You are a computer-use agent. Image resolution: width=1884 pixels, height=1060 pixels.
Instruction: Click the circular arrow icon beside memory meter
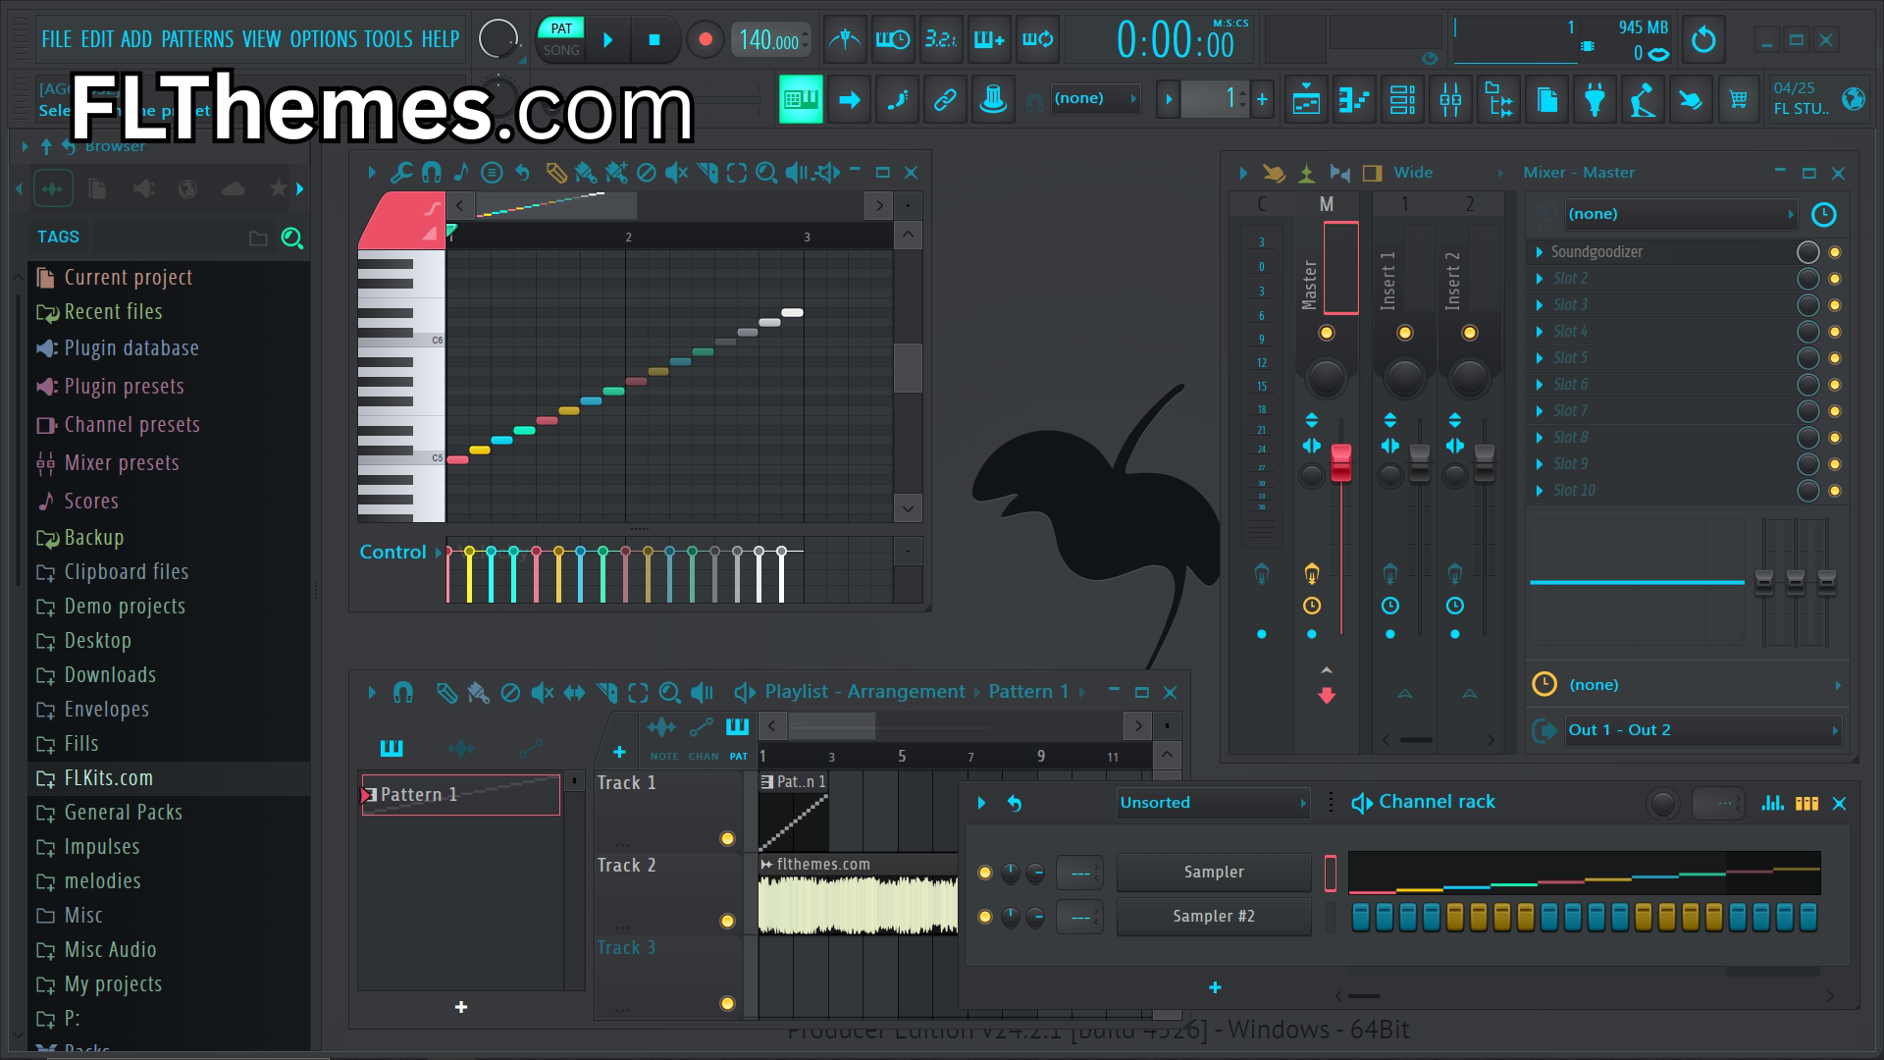point(1703,40)
